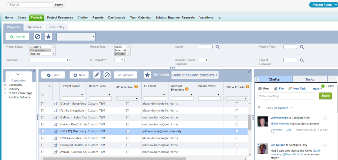Click the green Share button

pyautogui.click(x=325, y=96)
